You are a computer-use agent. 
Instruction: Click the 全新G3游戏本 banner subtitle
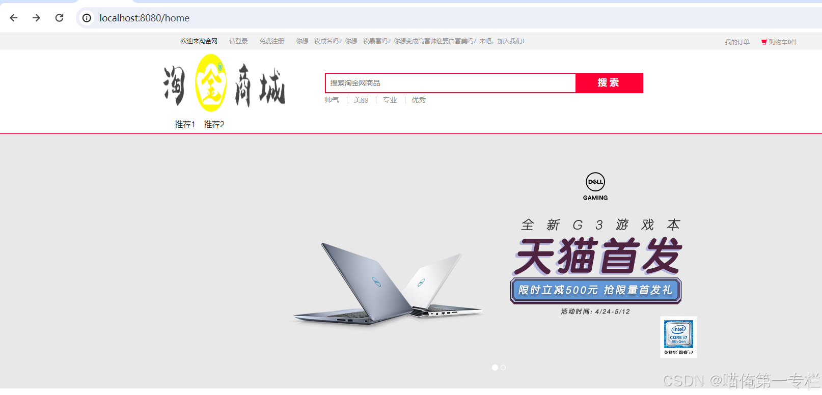tap(601, 224)
